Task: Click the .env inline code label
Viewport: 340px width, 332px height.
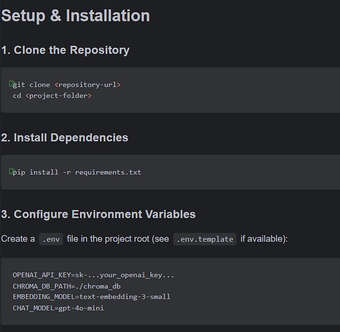Action: click(x=51, y=239)
